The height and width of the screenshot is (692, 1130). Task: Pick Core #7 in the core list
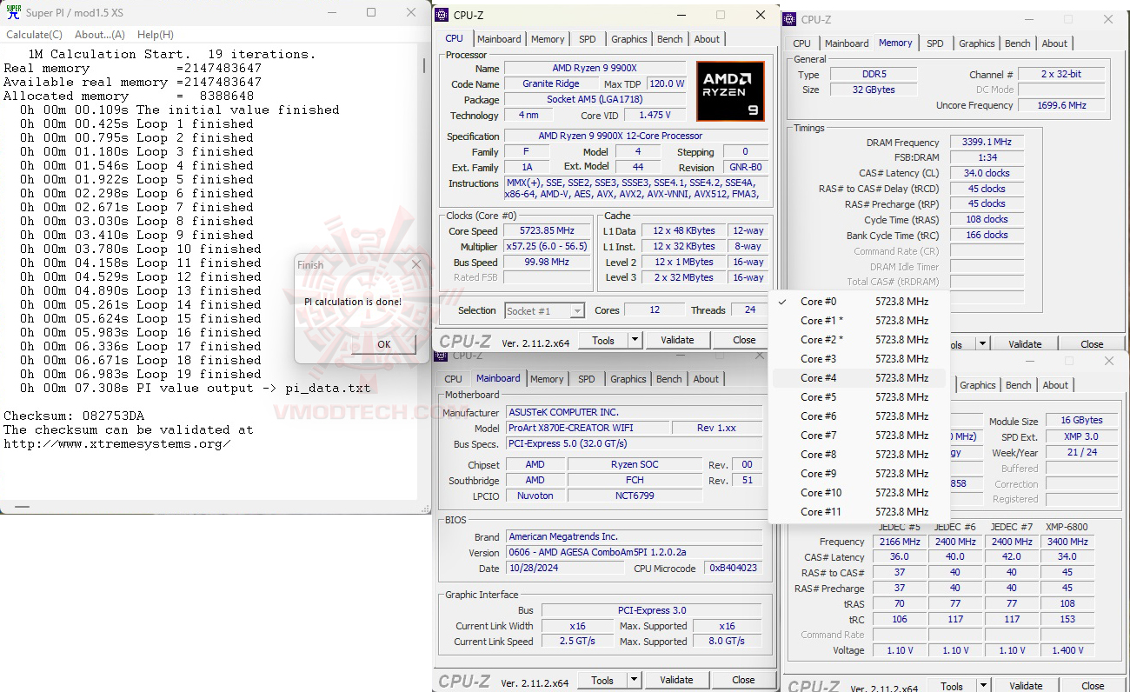pos(857,436)
